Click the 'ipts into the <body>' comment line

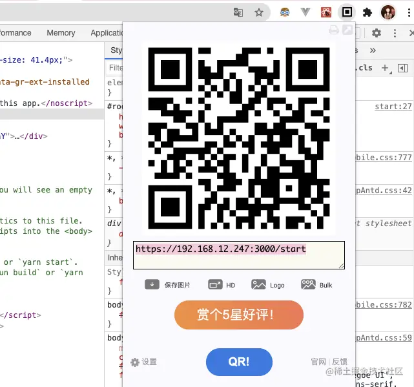(47, 231)
